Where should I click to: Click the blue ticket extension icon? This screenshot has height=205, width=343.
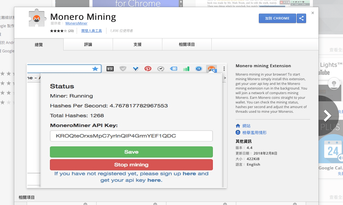click(174, 69)
